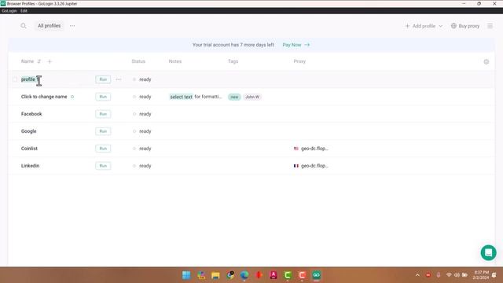Open the taskbar clock showing 8:37 PM
The height and width of the screenshot is (283, 503).
pos(480,275)
